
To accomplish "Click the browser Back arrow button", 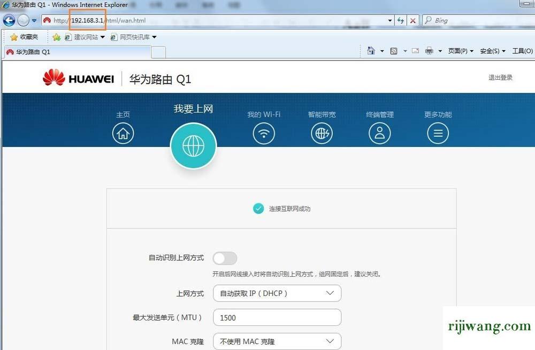I will click(9, 20).
